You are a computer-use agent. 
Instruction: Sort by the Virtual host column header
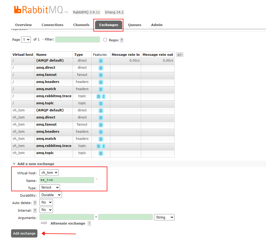point(23,54)
